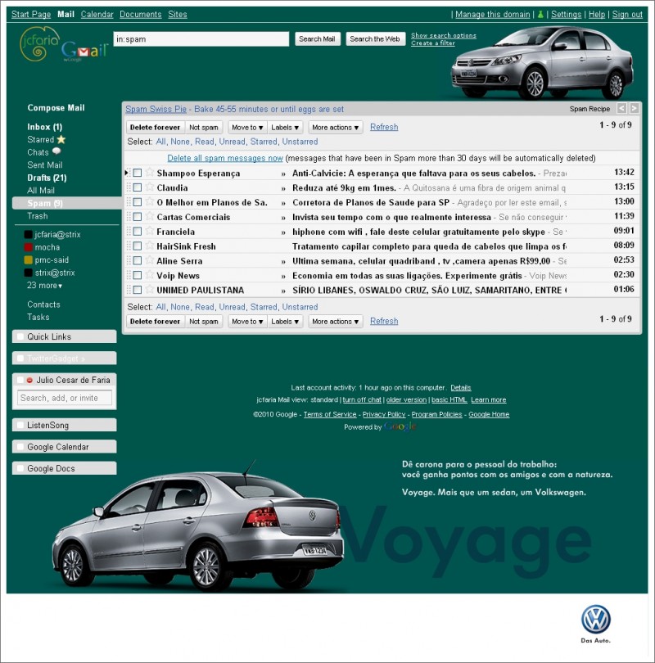Click the silver car image in header
655x663 pixels.
(x=544, y=62)
